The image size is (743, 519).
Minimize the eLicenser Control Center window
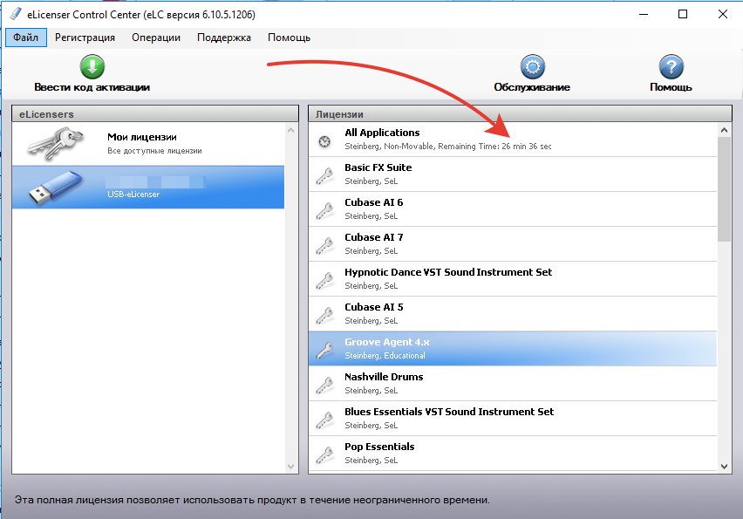click(x=644, y=14)
